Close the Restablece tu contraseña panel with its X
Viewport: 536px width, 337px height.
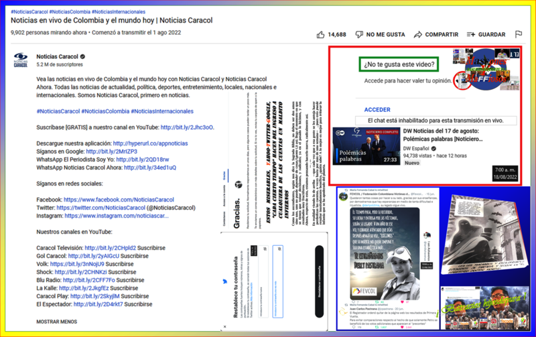224,327
